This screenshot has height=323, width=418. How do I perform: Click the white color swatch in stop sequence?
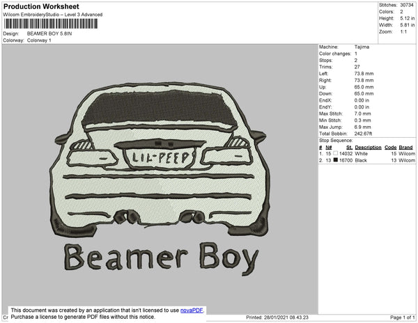point(336,153)
